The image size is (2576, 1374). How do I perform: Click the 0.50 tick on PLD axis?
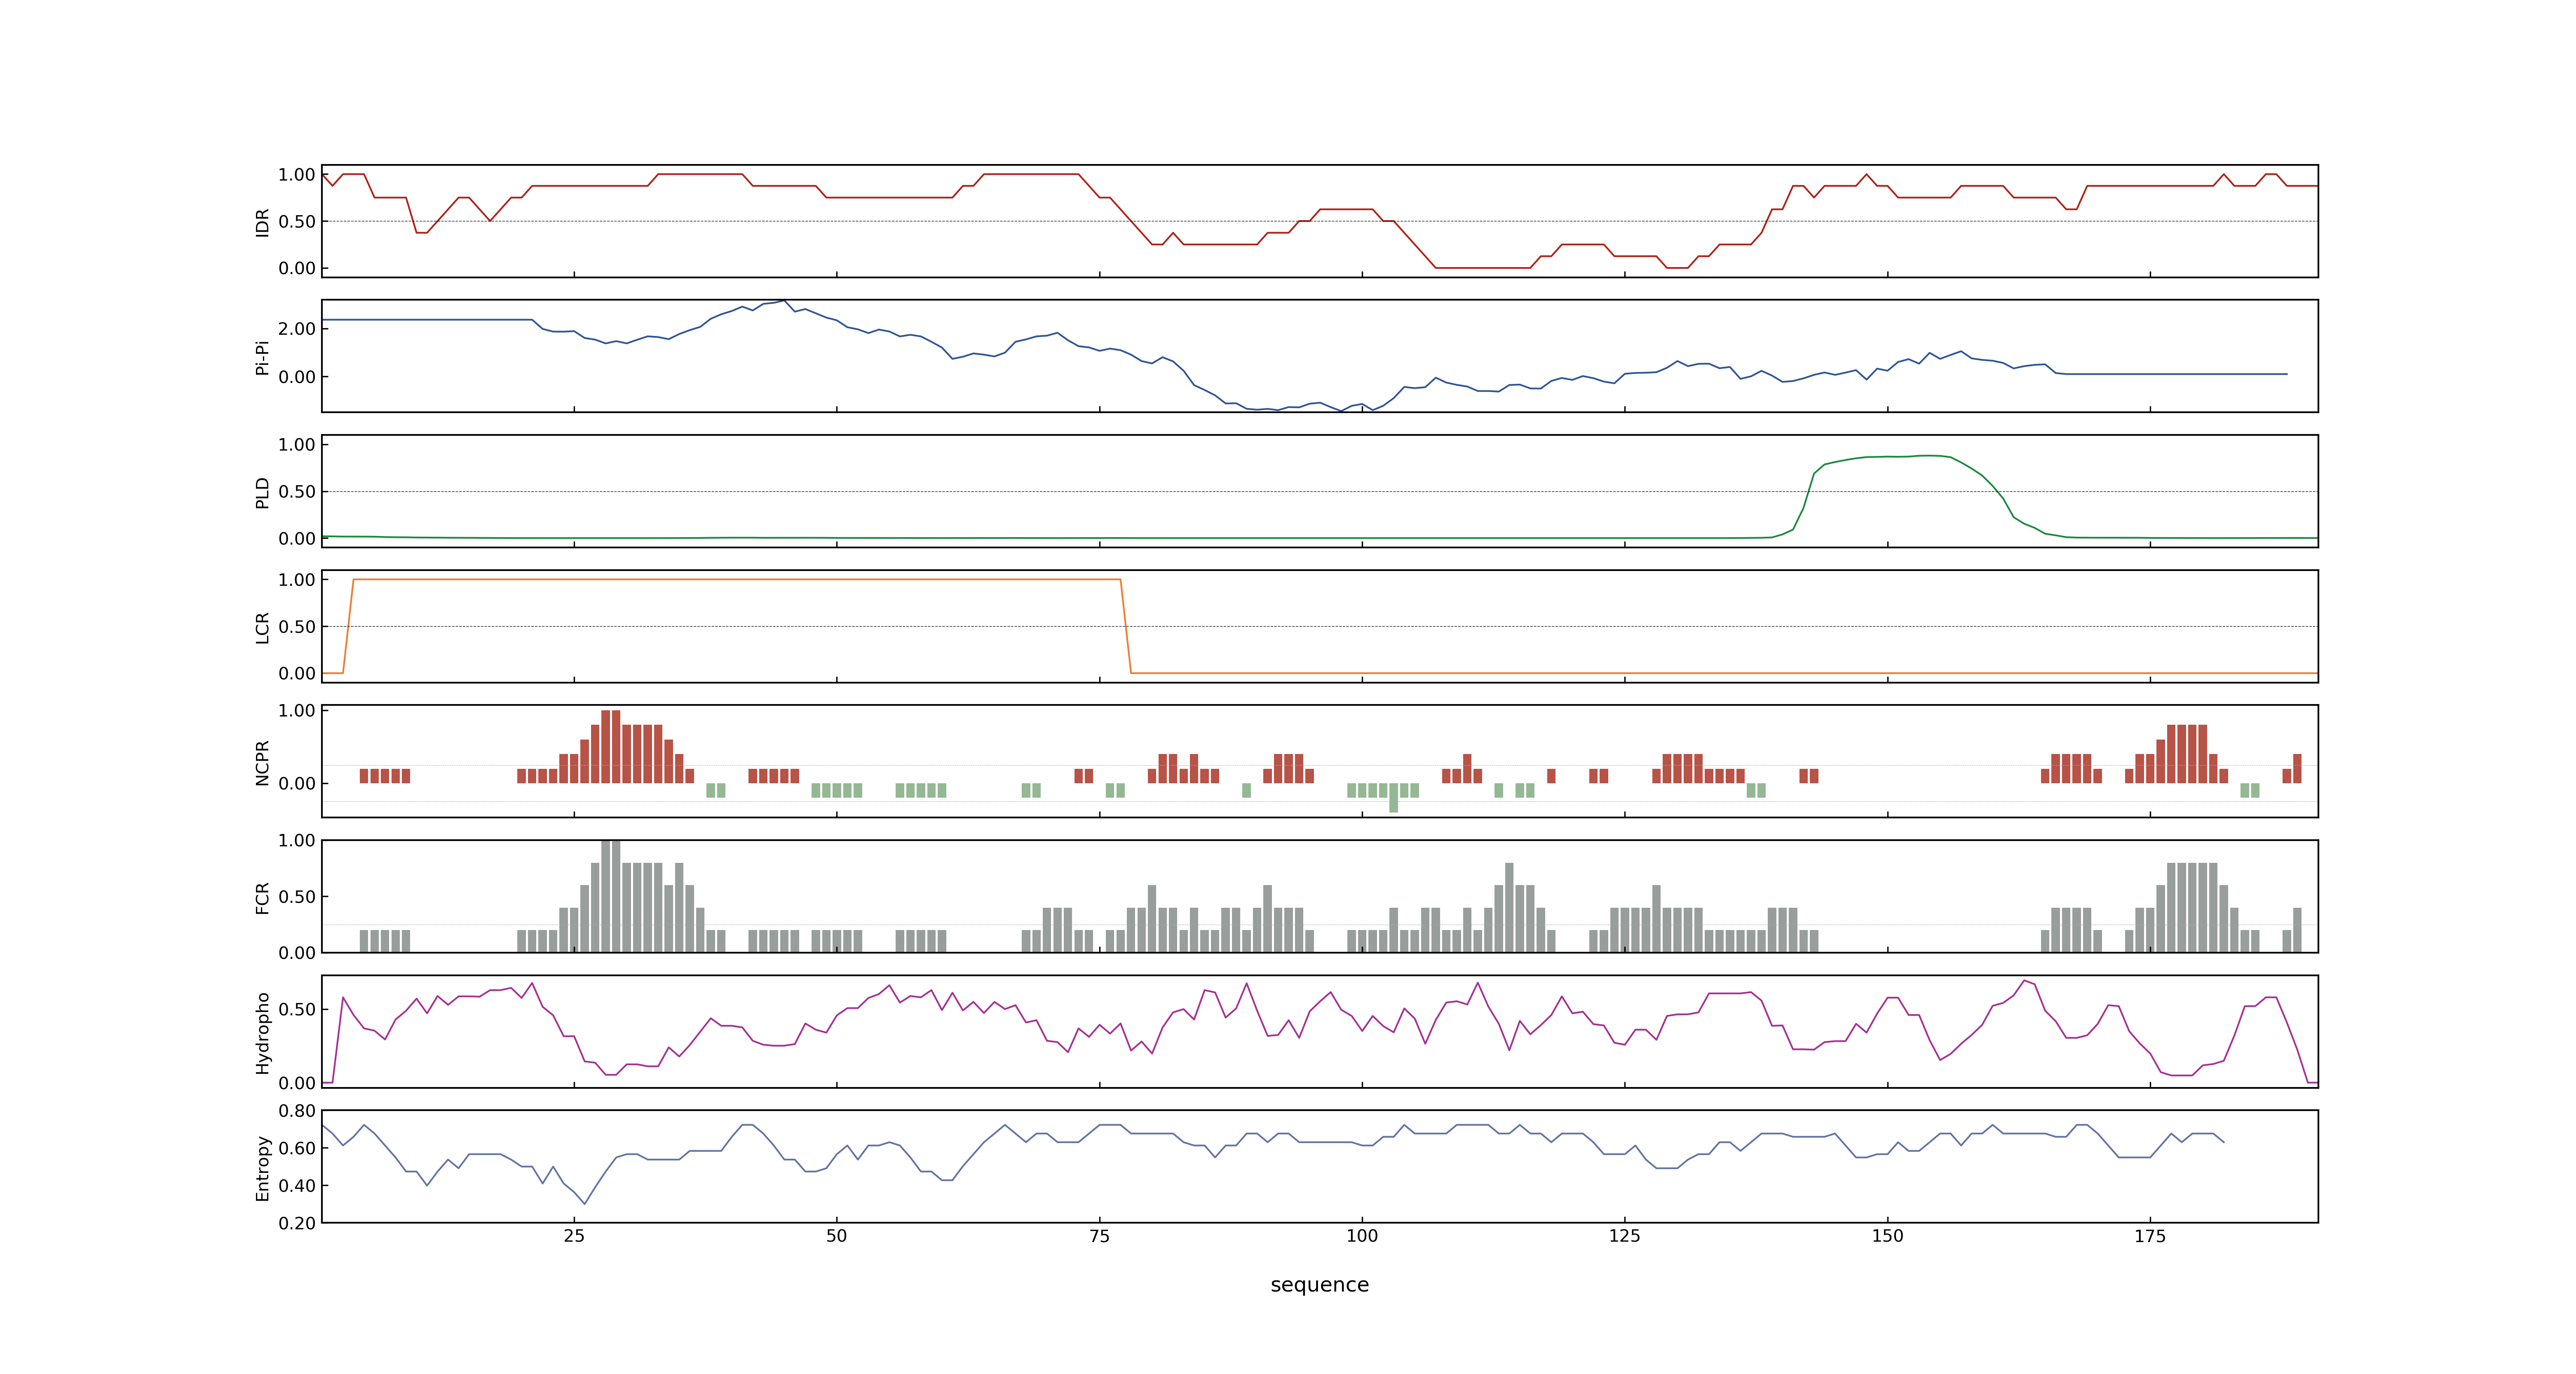point(297,492)
